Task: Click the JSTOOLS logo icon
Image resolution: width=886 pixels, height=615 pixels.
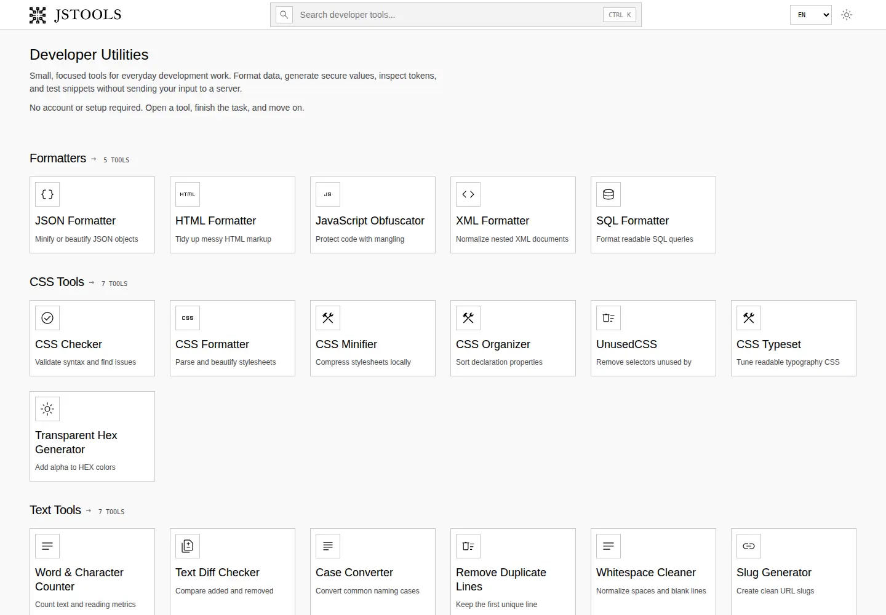Action: (38, 15)
